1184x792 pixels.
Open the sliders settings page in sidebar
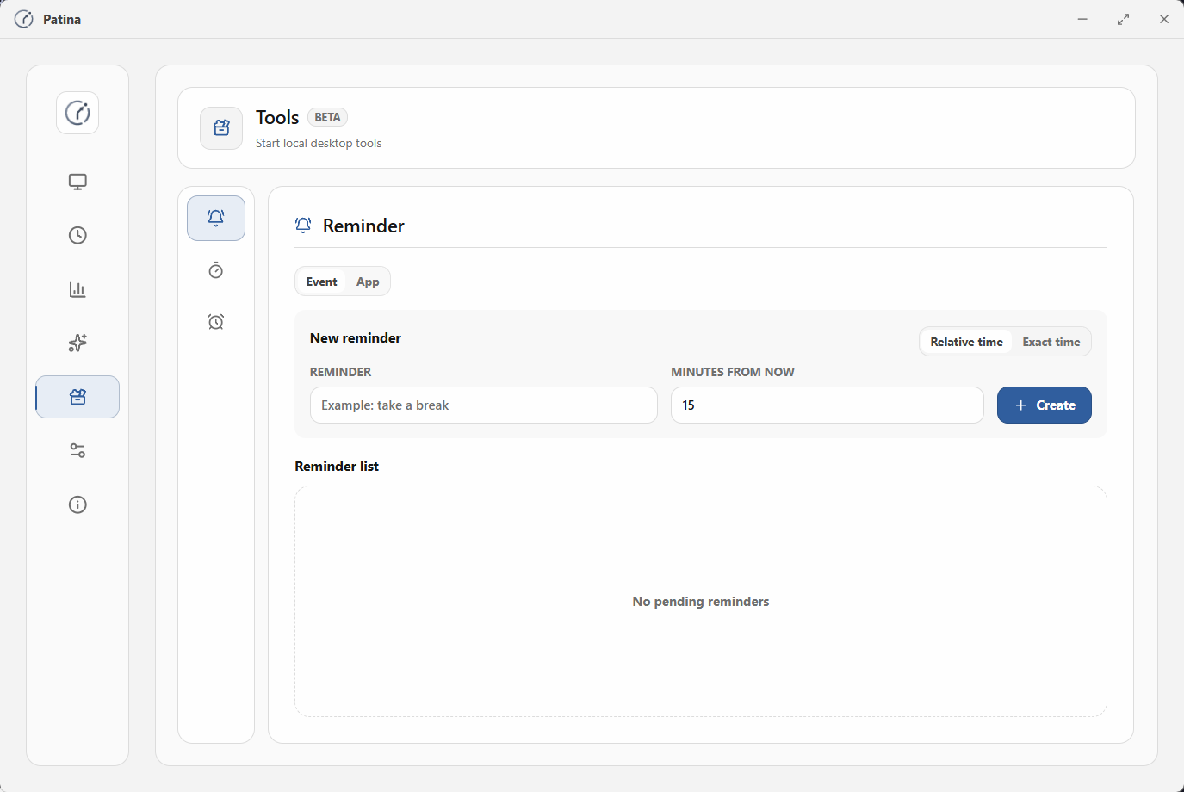click(x=77, y=450)
